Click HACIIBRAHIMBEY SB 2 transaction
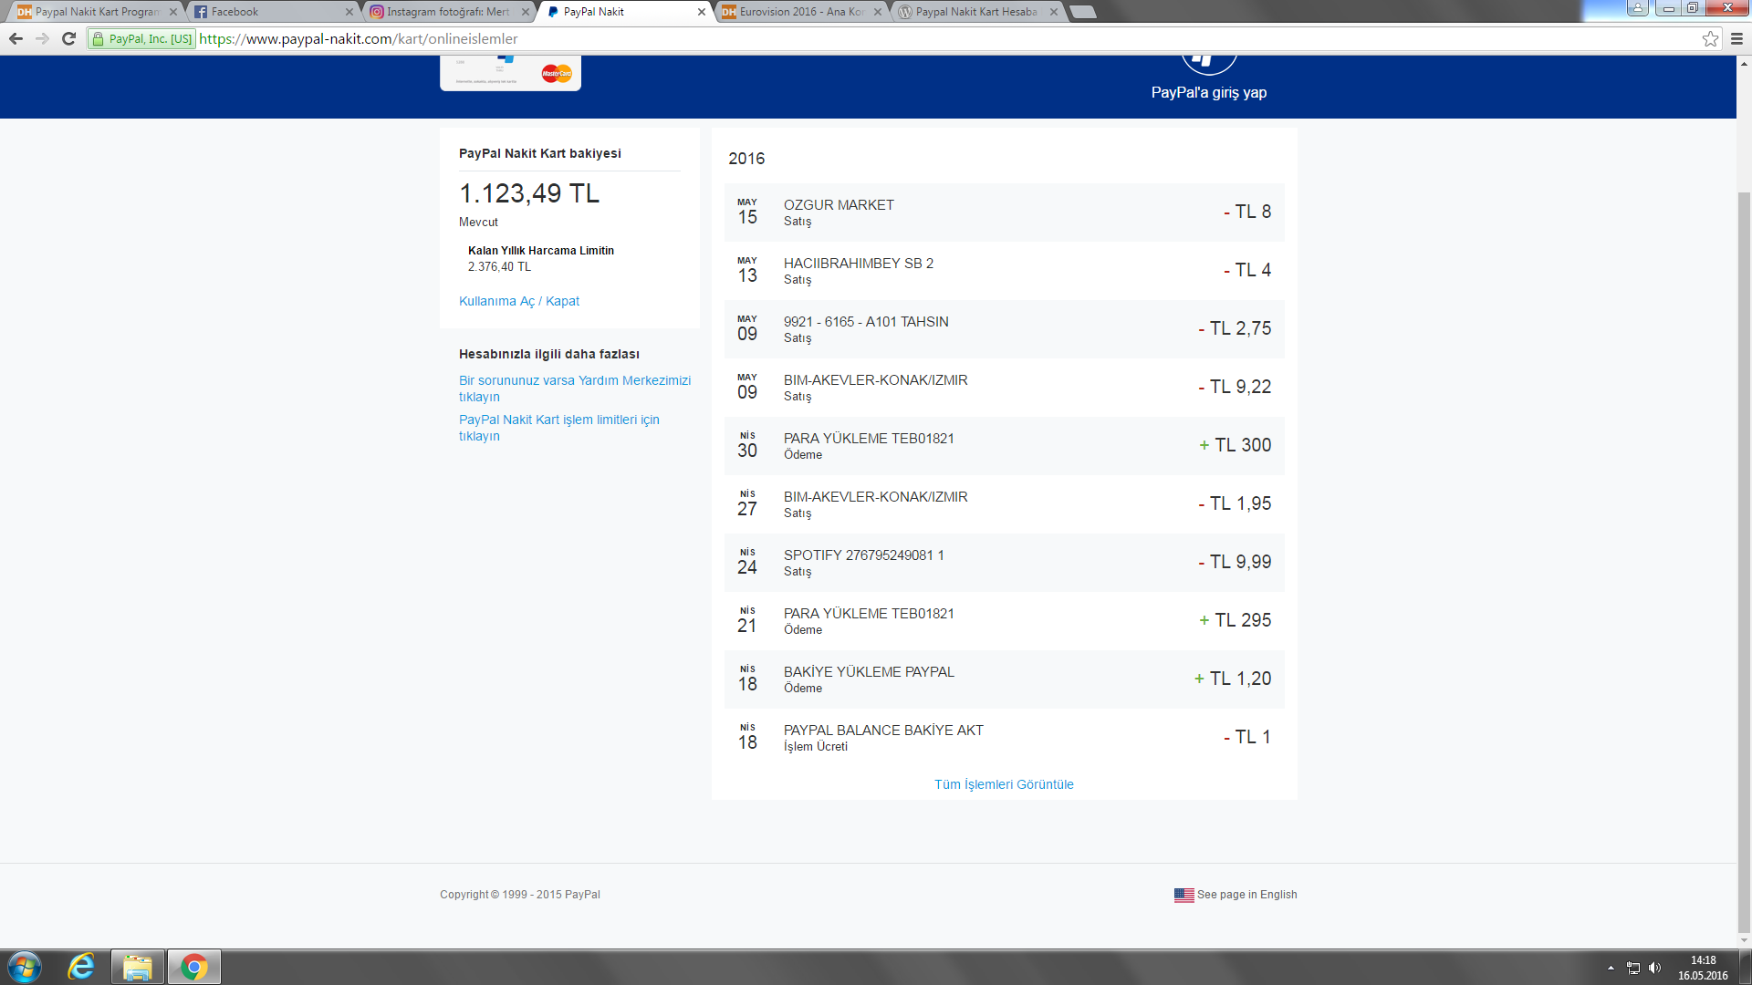The width and height of the screenshot is (1752, 985). point(1004,271)
